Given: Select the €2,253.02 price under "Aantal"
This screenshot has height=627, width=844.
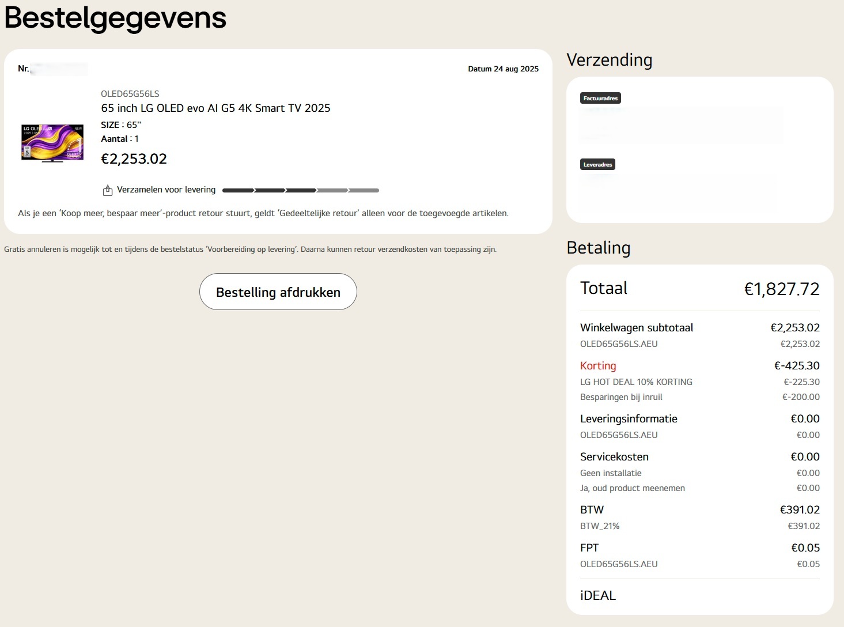Looking at the screenshot, I should [134, 158].
